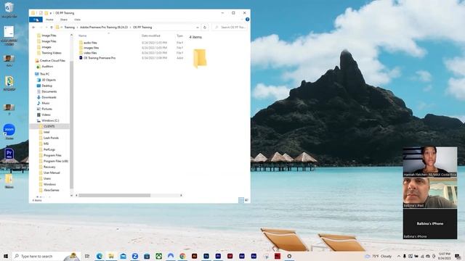Open the Xbox app from the taskbar
Viewport: 465px width, 261px height.
[x=158, y=256]
